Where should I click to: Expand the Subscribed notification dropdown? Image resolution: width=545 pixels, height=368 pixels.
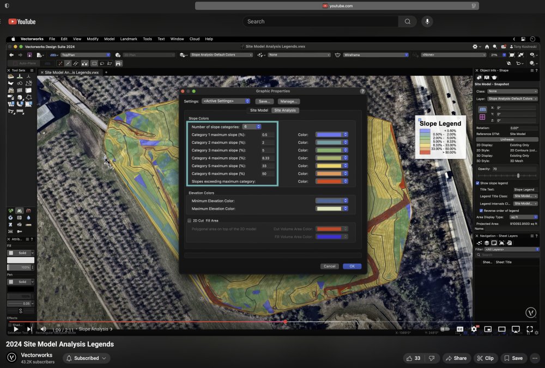[x=87, y=358]
